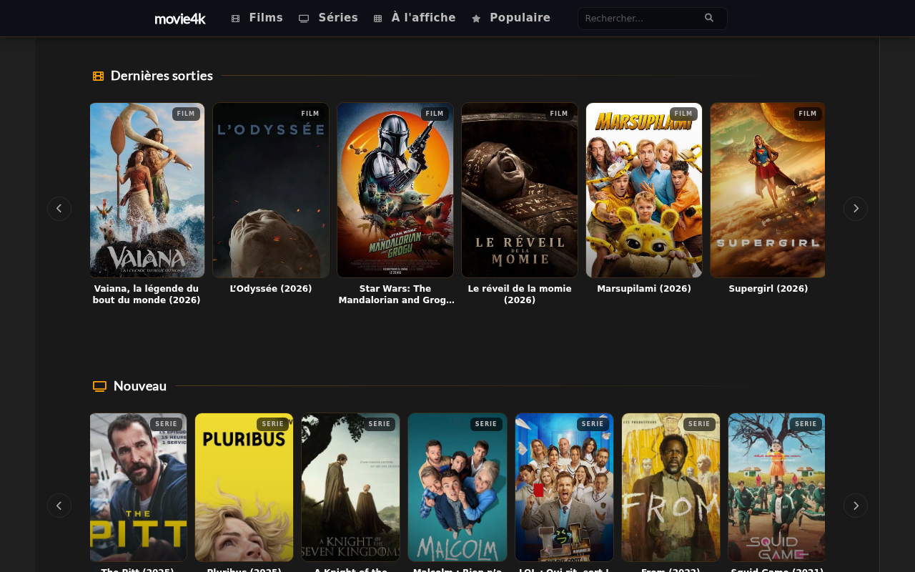Image resolution: width=915 pixels, height=572 pixels.
Task: Click the search magnifier icon
Action: [709, 18]
